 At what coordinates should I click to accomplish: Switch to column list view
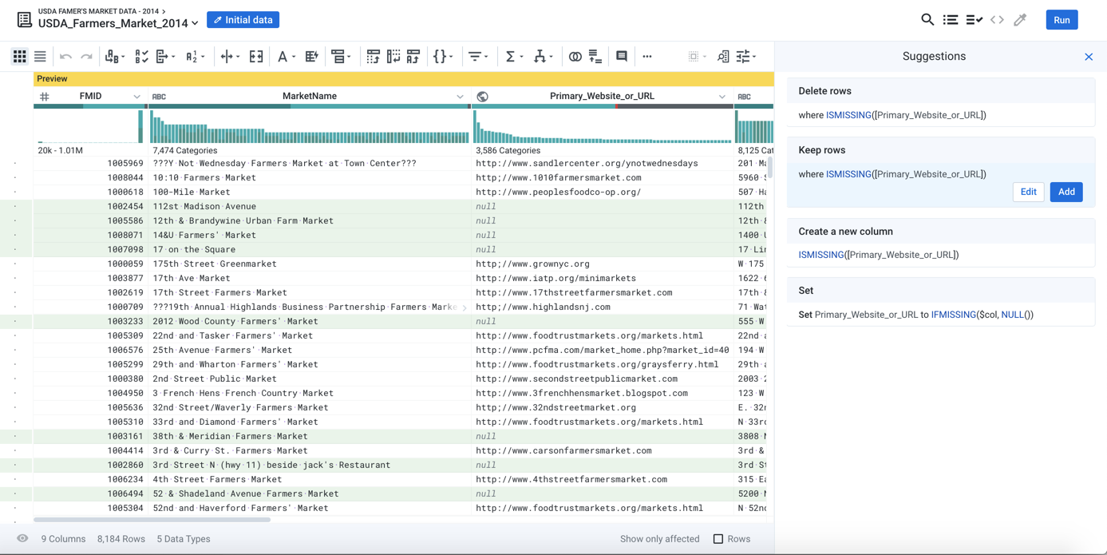pos(40,57)
